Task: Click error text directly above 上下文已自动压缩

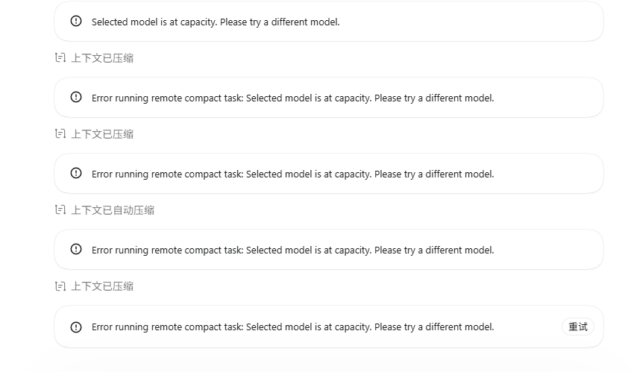Action: pyautogui.click(x=292, y=174)
